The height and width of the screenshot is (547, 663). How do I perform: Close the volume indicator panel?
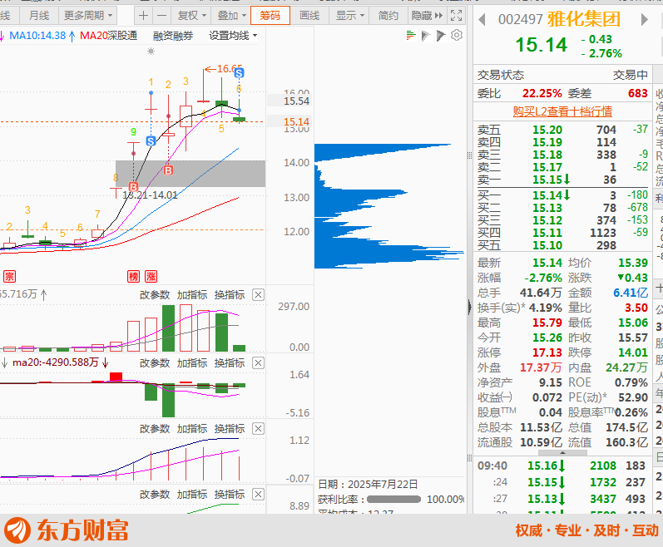click(x=258, y=295)
